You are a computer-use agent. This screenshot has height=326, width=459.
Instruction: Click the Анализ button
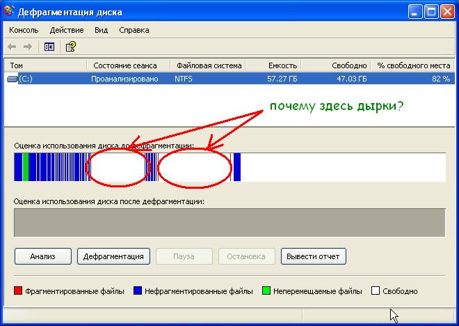[x=42, y=256]
